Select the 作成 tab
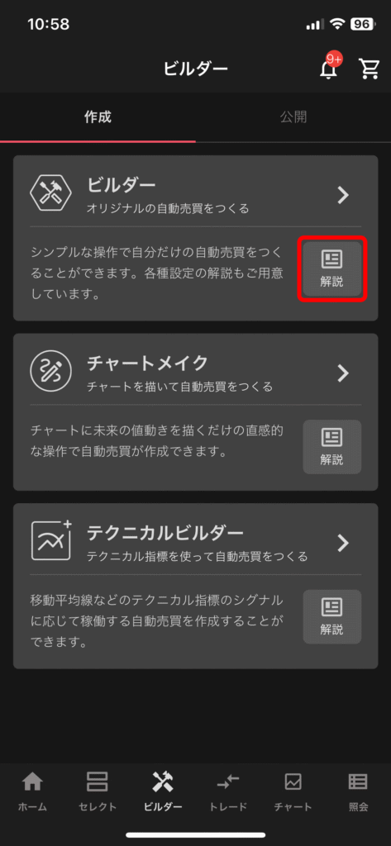The image size is (391, 846). click(98, 117)
